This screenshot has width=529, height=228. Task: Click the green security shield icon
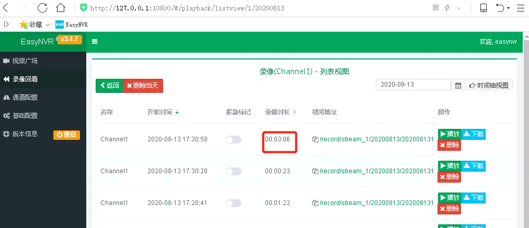[83, 7]
